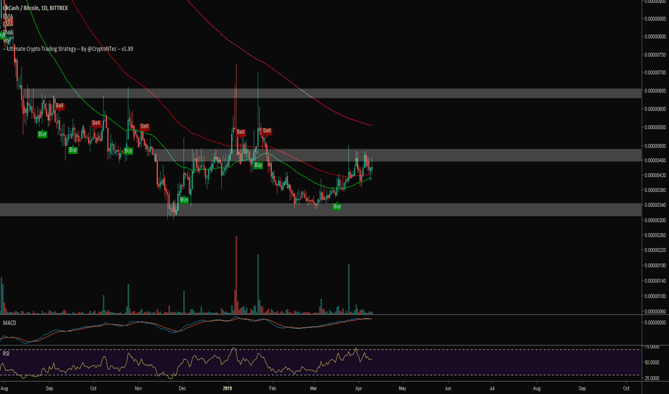Select the upper grey resistance zone near 0.00000650

[332, 93]
